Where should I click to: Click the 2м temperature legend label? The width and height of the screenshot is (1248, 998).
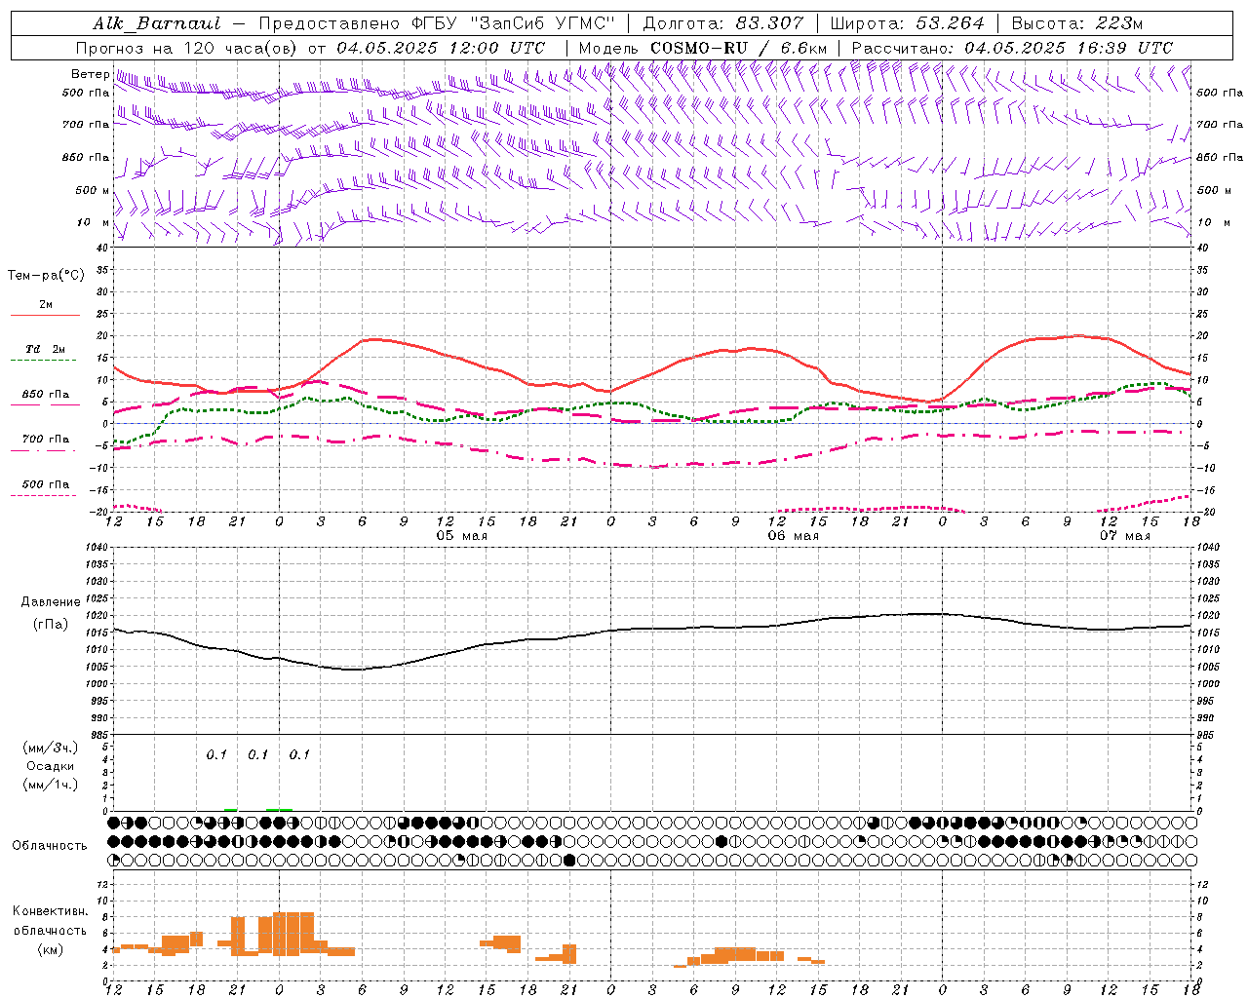[x=46, y=304]
